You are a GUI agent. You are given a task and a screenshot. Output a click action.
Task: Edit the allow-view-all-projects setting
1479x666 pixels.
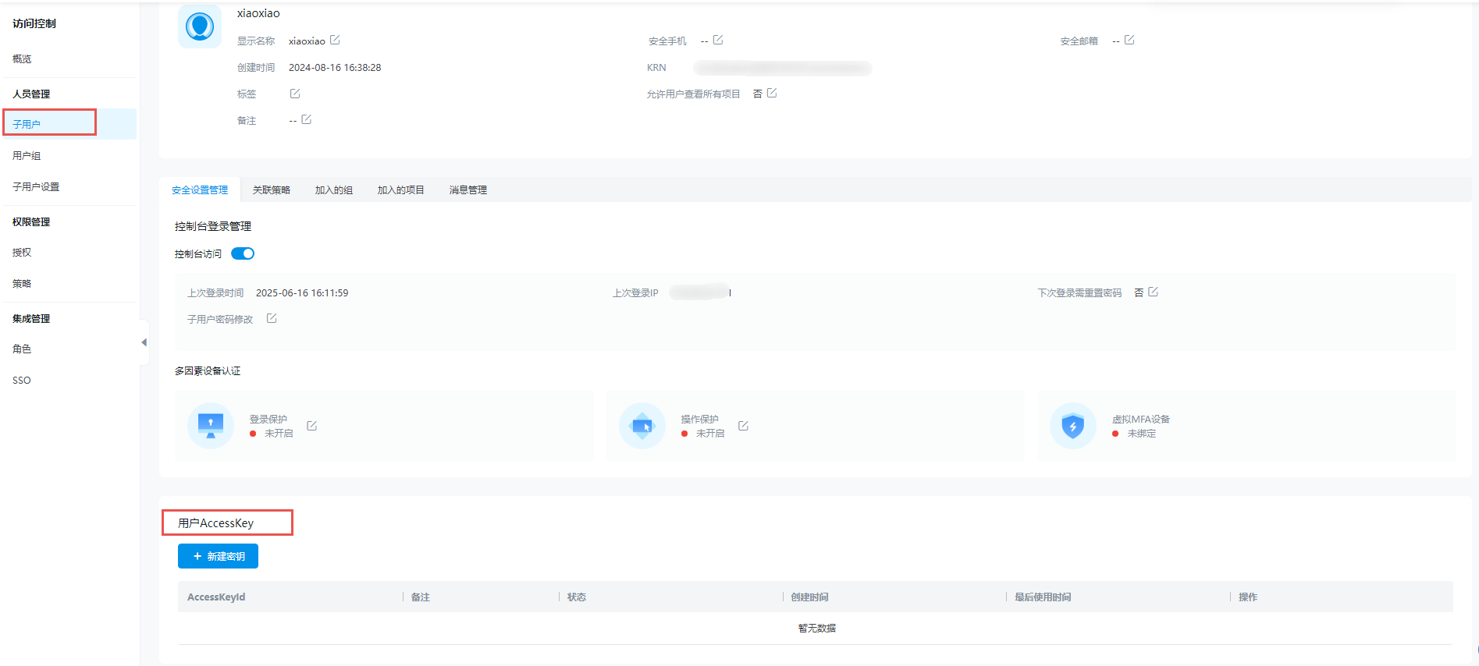click(772, 93)
